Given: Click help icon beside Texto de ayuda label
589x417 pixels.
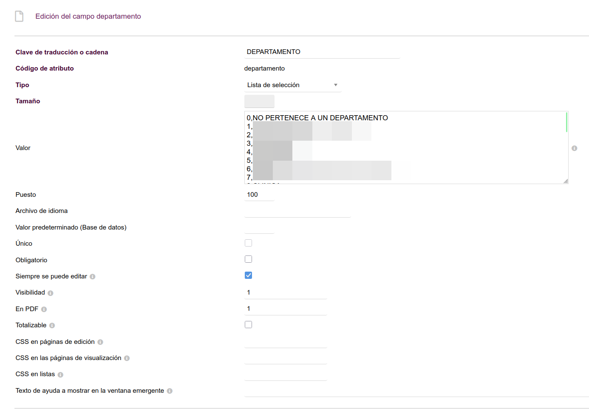Looking at the screenshot, I should click(x=170, y=391).
